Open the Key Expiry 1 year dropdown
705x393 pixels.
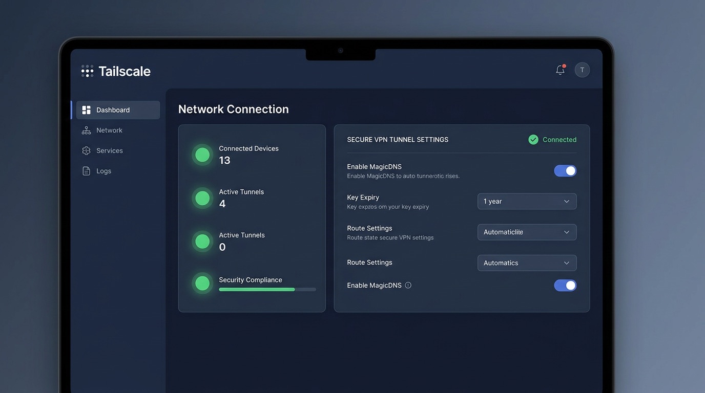(x=527, y=201)
